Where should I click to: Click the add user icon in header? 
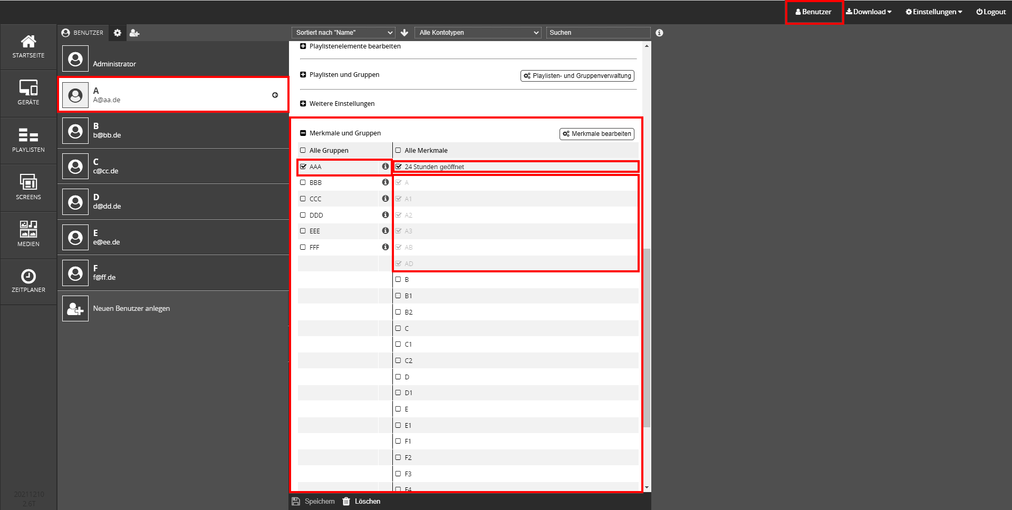pos(134,33)
